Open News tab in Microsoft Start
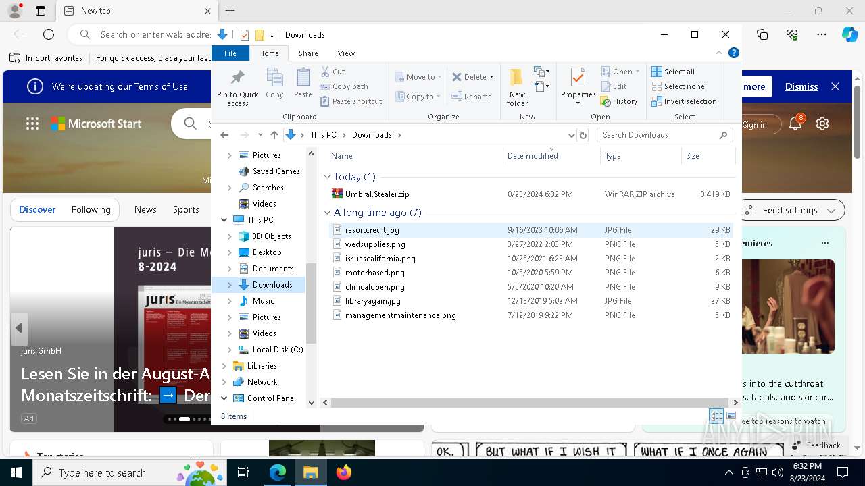 click(x=145, y=209)
